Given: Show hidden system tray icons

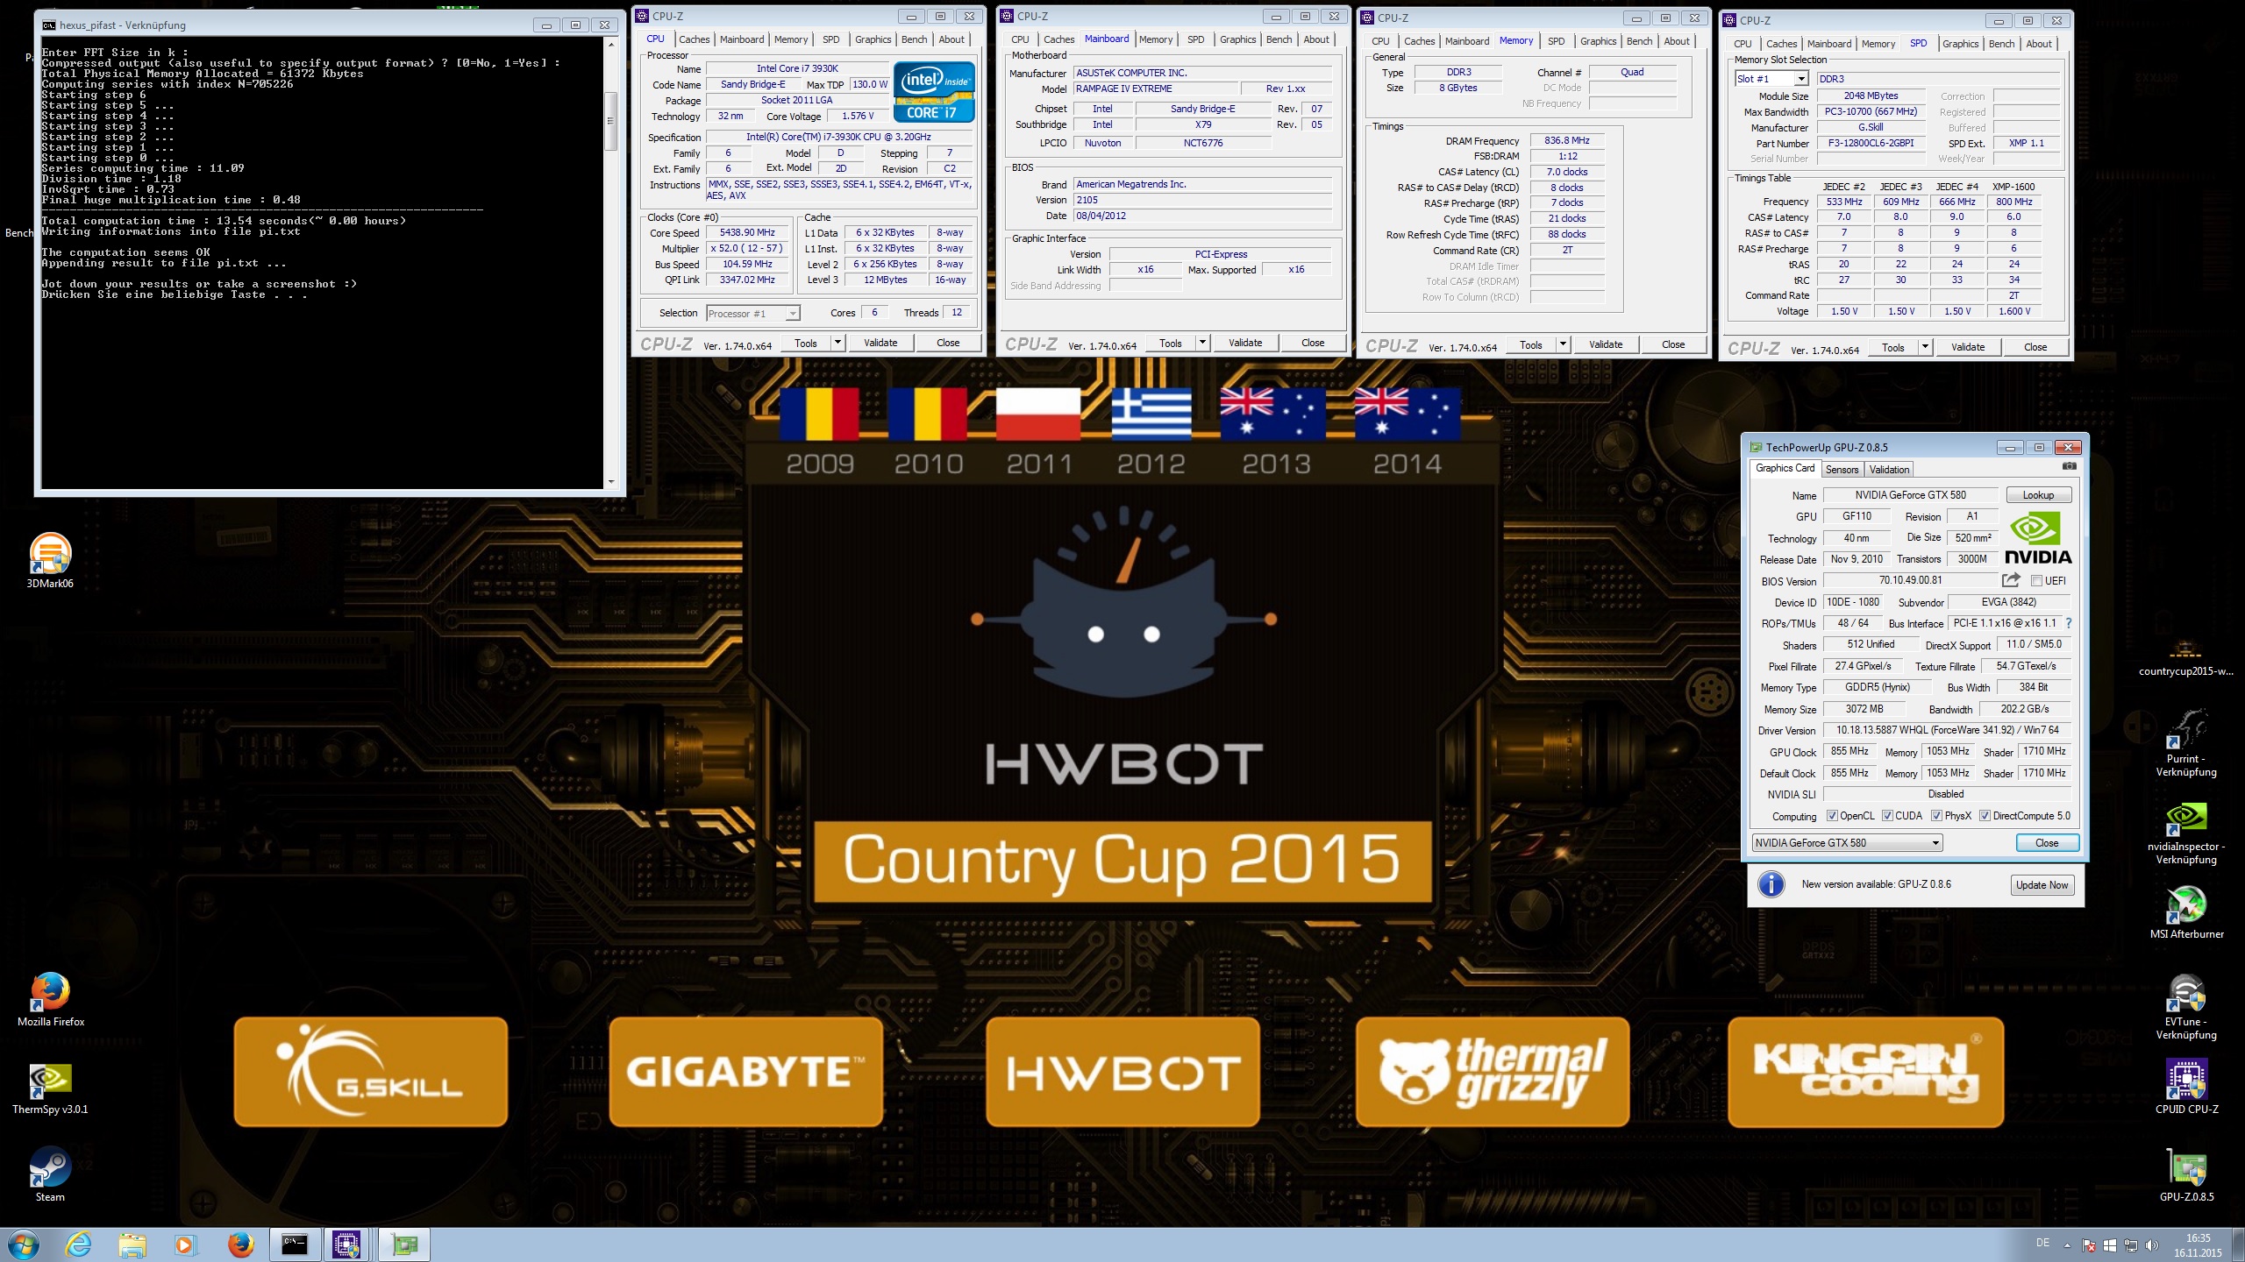Looking at the screenshot, I should point(2067,1245).
